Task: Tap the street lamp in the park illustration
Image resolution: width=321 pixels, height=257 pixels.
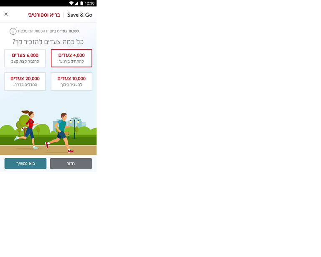Action: click(75, 127)
